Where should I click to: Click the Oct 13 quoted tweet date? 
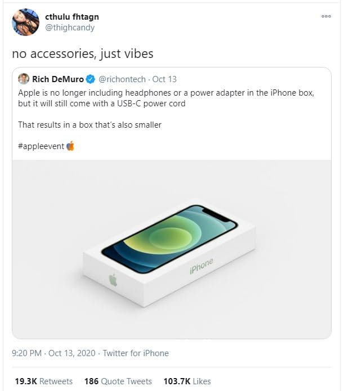[164, 79]
